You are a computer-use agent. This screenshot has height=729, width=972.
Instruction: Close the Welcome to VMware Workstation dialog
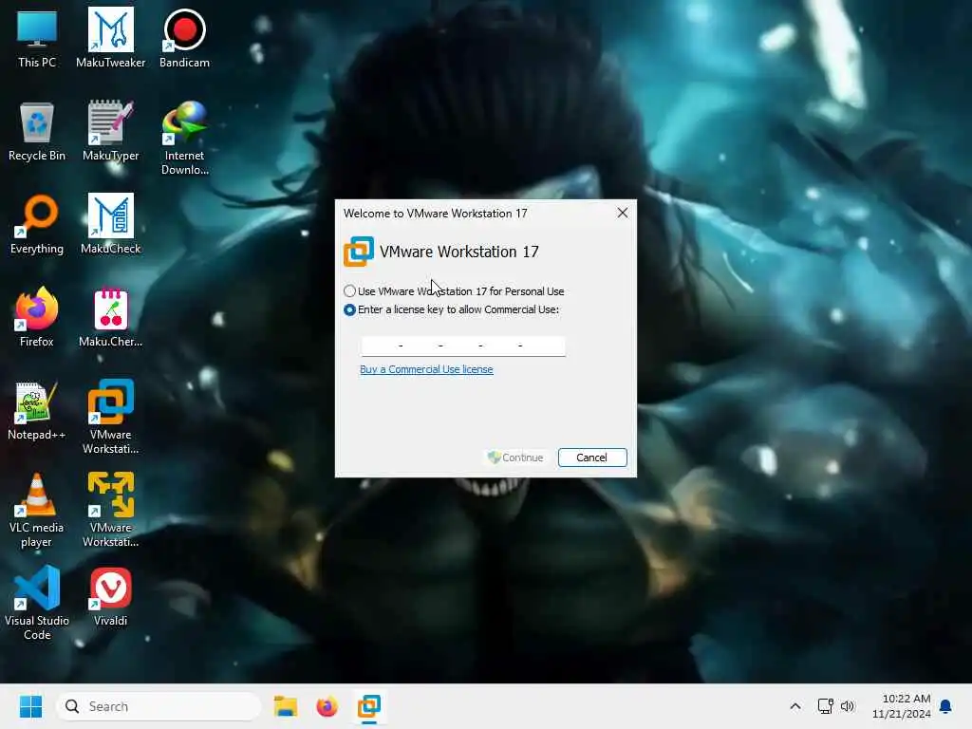coord(623,214)
